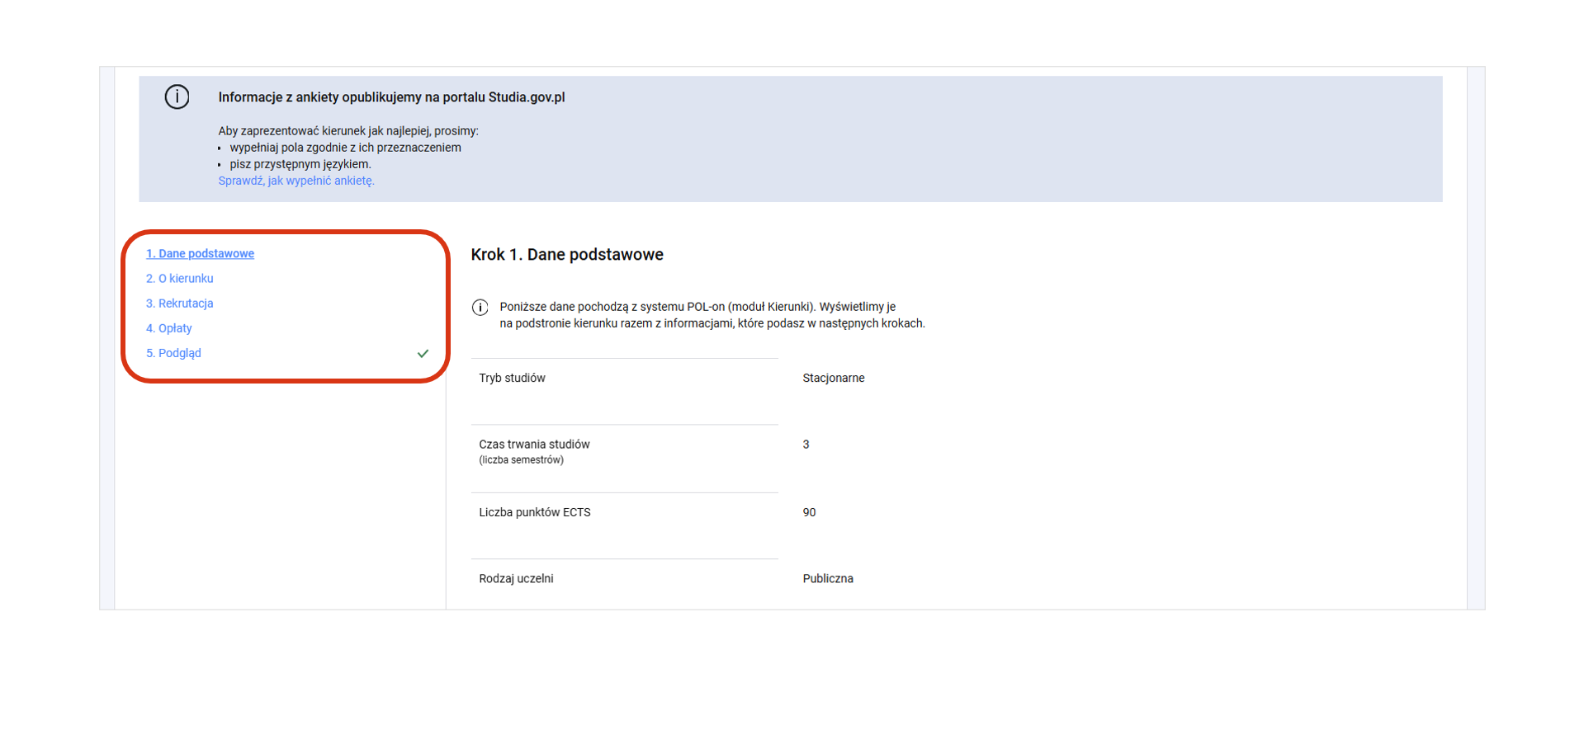Screen dimensions: 1584x753
Task: Open the 'Sprawdź, jak wypełnić ankietę' link
Action: pyautogui.click(x=296, y=181)
